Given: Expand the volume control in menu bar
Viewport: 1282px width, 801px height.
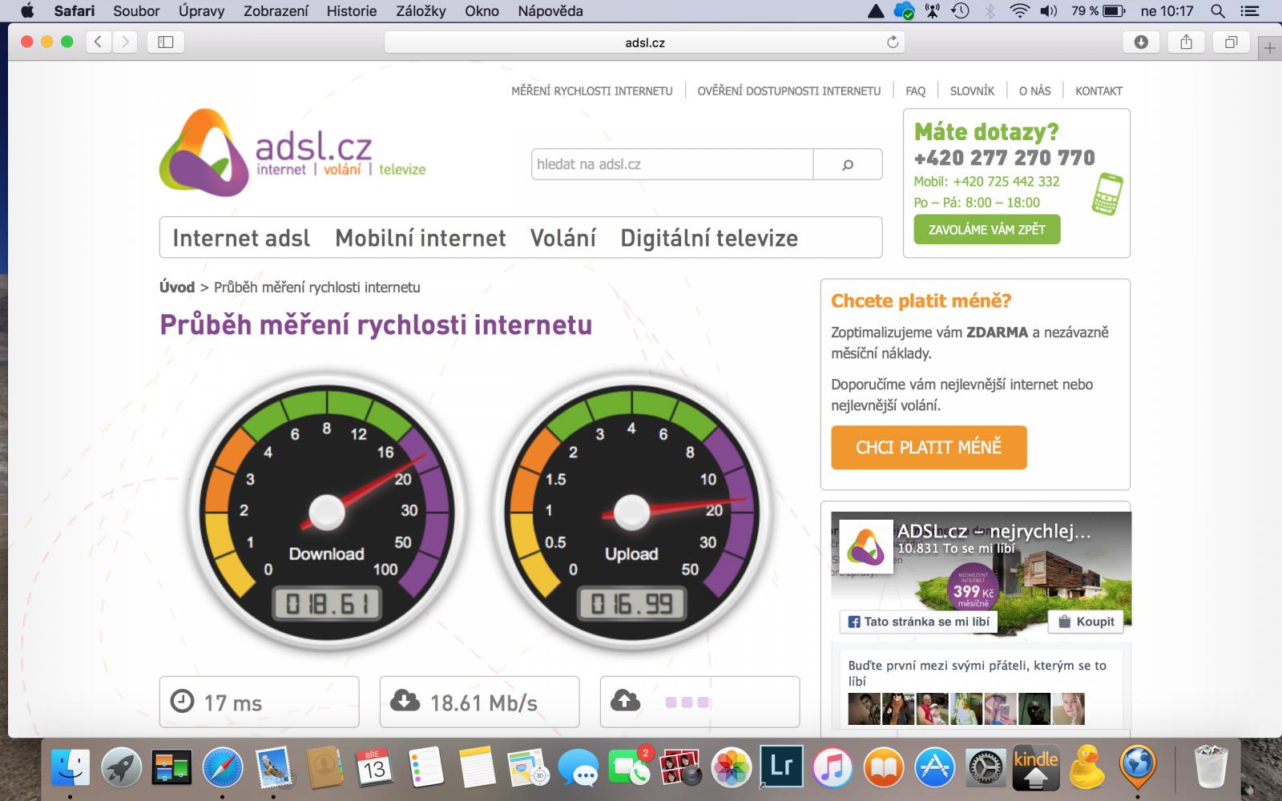Looking at the screenshot, I should [x=1048, y=11].
